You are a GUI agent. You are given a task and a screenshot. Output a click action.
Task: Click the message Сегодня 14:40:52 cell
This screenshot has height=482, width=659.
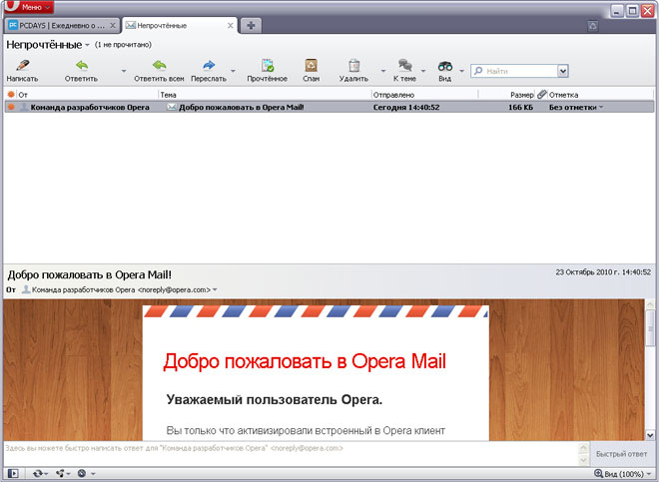pyautogui.click(x=406, y=107)
